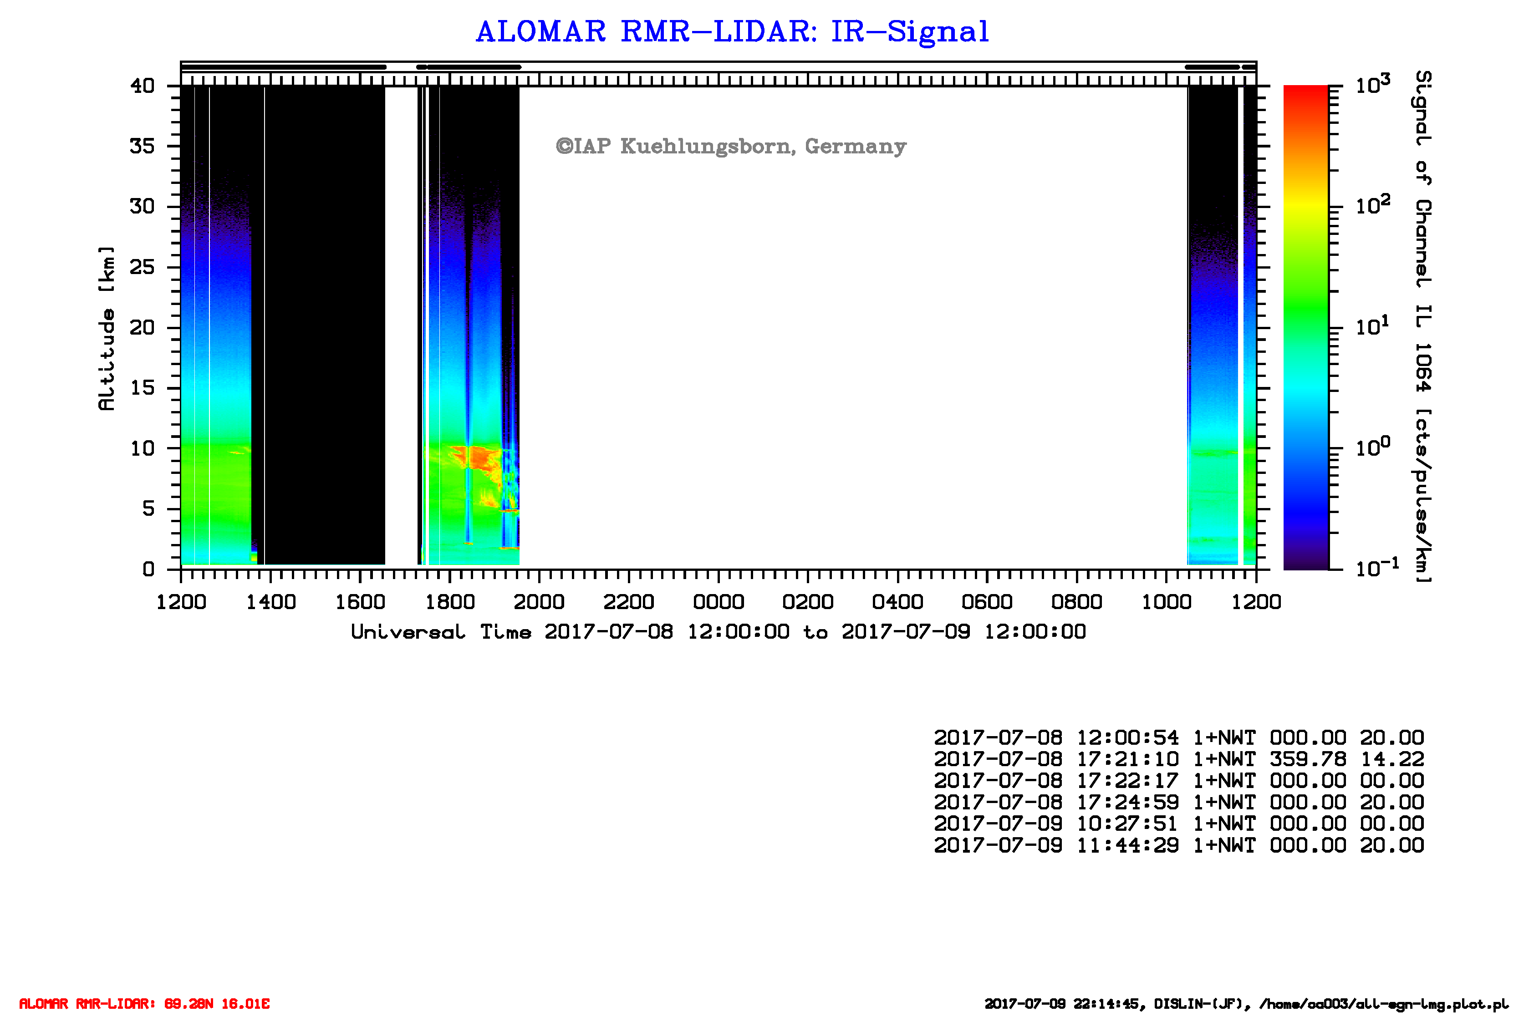Image resolution: width=1529 pixels, height=1032 pixels.
Task: Click the 1400 tick label on the time axis
Action: pyautogui.click(x=270, y=601)
